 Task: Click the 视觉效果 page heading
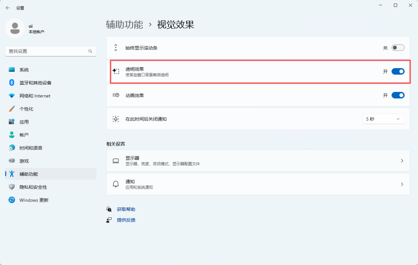[x=175, y=24]
